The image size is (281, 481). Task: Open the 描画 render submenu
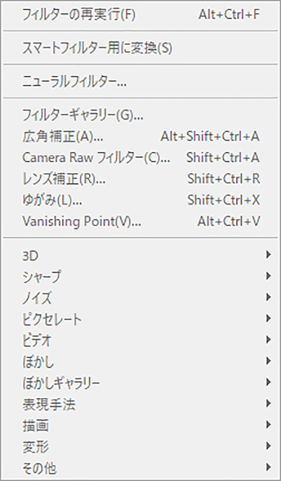(x=35, y=425)
